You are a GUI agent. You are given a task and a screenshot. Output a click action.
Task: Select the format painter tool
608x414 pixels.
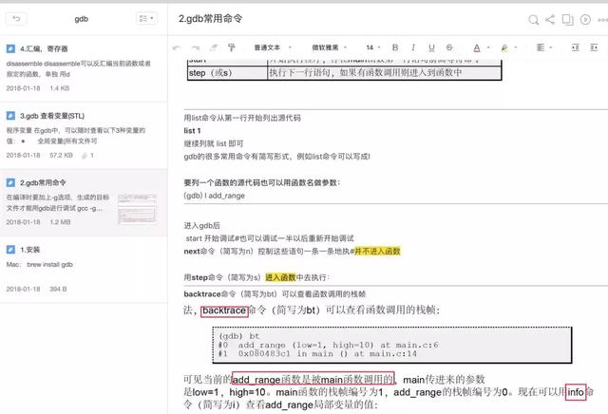pos(228,47)
